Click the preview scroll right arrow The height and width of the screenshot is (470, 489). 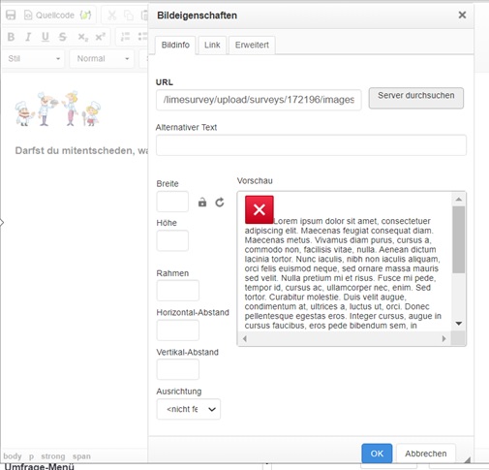click(x=444, y=338)
